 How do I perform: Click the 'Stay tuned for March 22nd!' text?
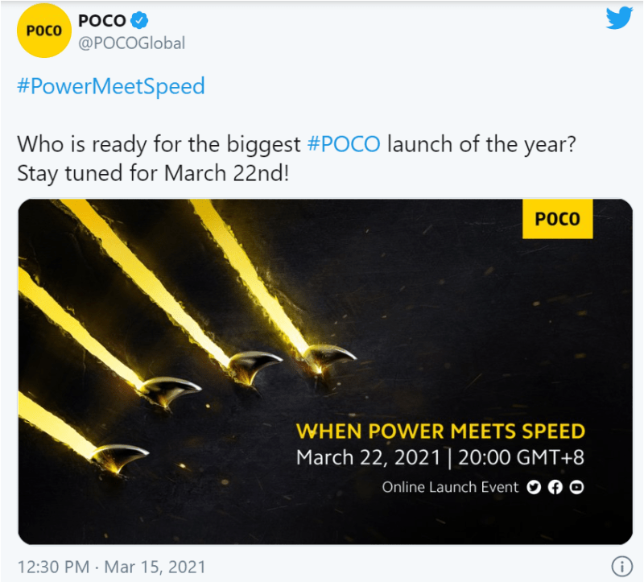(x=152, y=173)
